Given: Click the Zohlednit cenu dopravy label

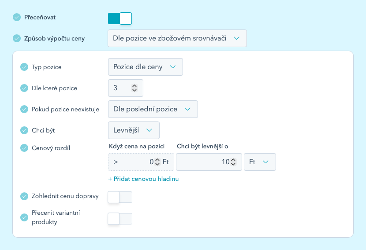Looking at the screenshot, I should pyautogui.click(x=65, y=196).
